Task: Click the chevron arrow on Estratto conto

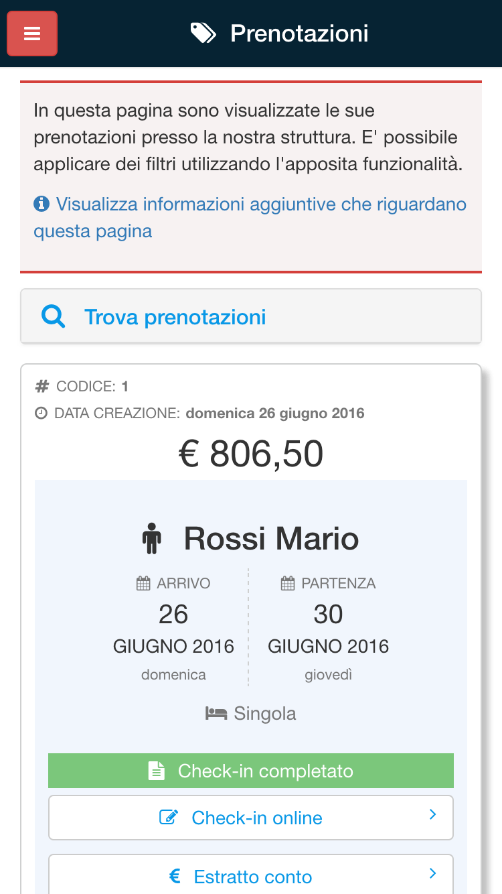Action: click(x=432, y=873)
